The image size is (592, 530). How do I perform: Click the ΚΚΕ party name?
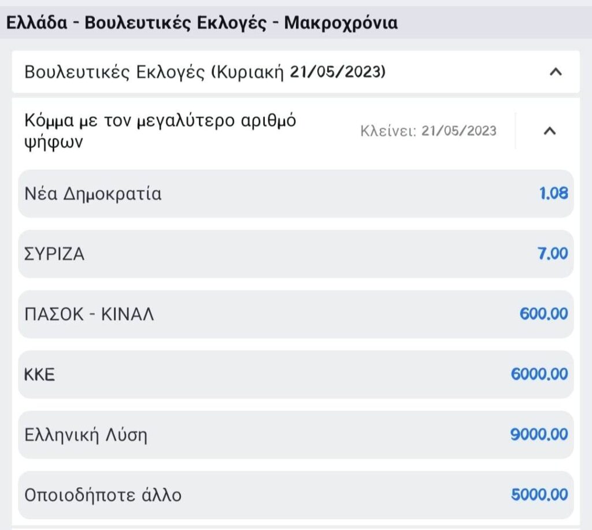(39, 375)
